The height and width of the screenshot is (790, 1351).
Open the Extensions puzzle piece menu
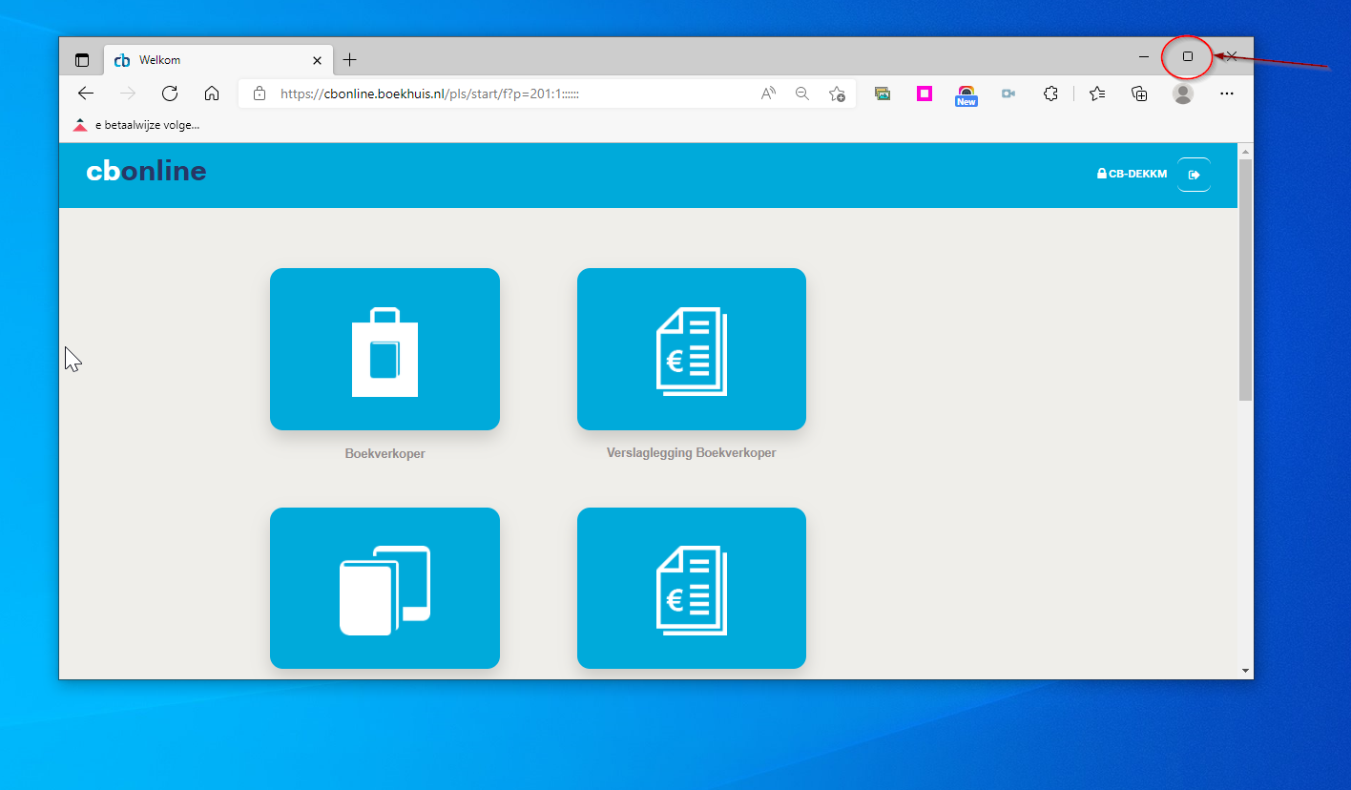[x=1050, y=94]
